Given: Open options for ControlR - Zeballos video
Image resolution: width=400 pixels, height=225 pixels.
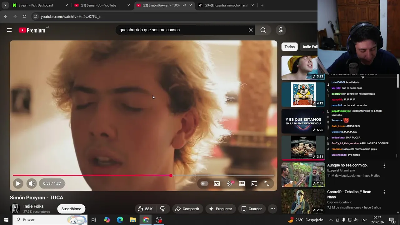Looking at the screenshot, I should [384, 192].
